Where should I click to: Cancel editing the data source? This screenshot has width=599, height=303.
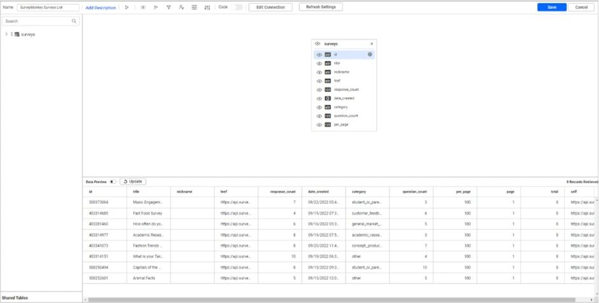(x=581, y=7)
